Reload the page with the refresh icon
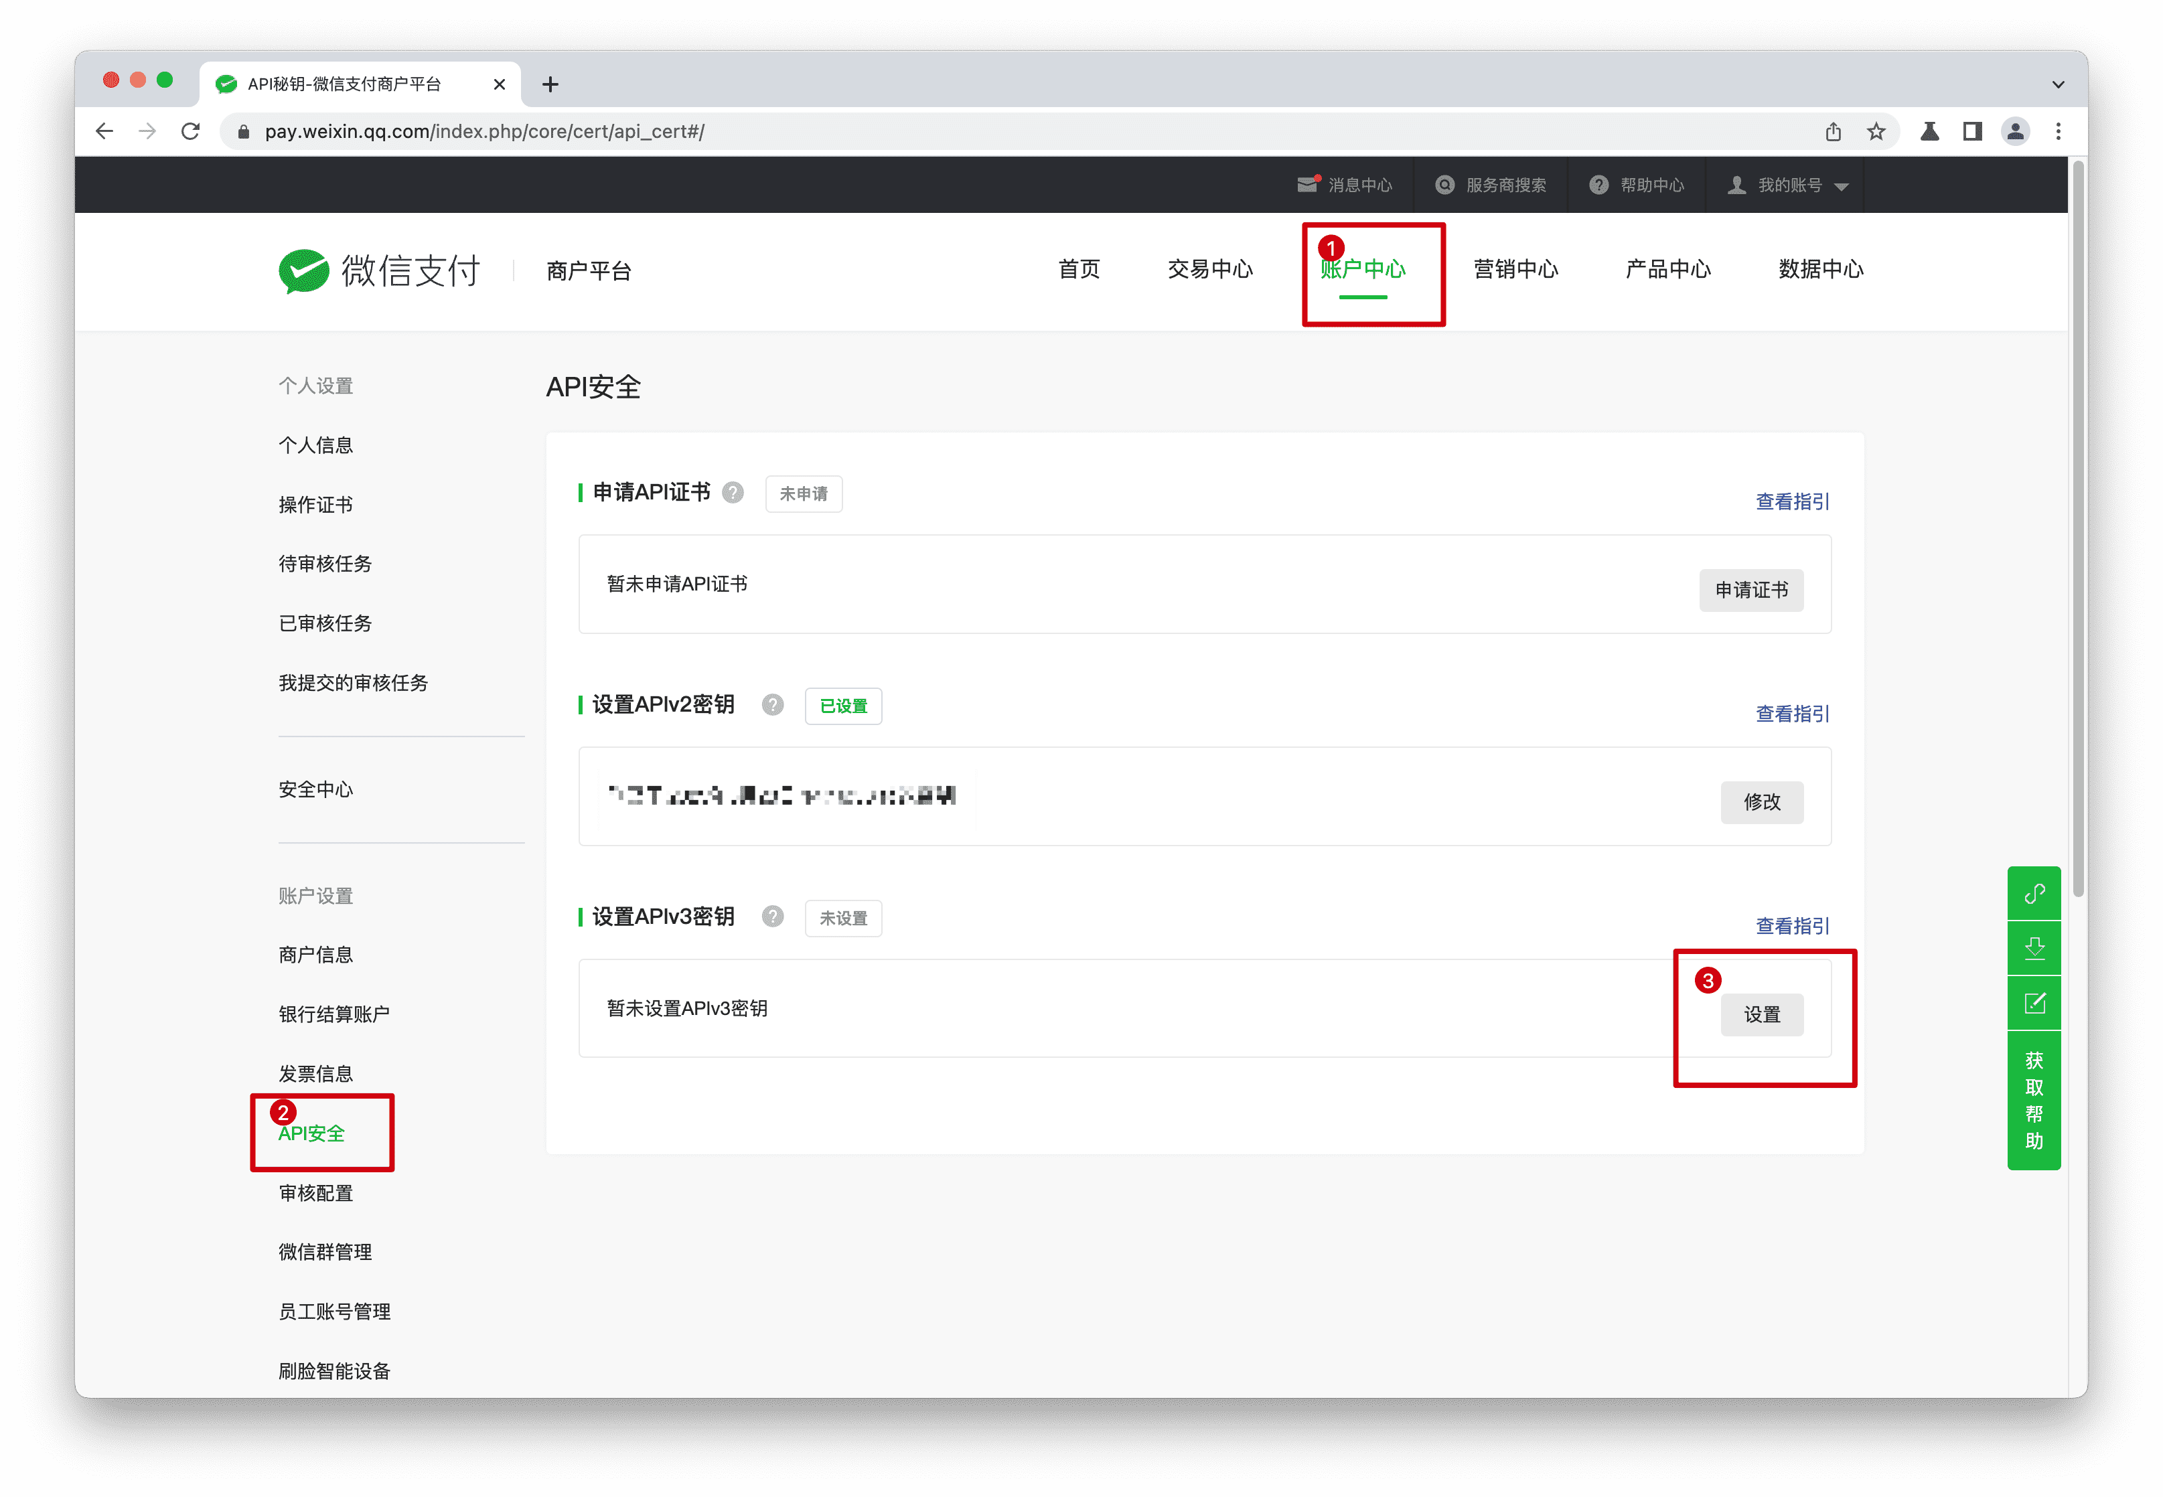Viewport: 2163px width, 1497px height. [x=190, y=131]
